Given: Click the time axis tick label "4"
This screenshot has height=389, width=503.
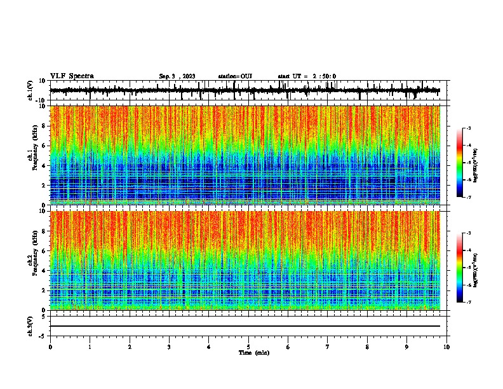Looking at the screenshot, I should pos(208,347).
